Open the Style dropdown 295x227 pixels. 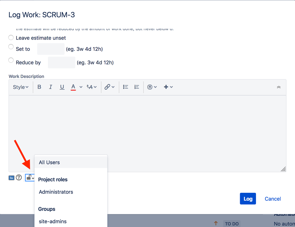[x=20, y=87]
